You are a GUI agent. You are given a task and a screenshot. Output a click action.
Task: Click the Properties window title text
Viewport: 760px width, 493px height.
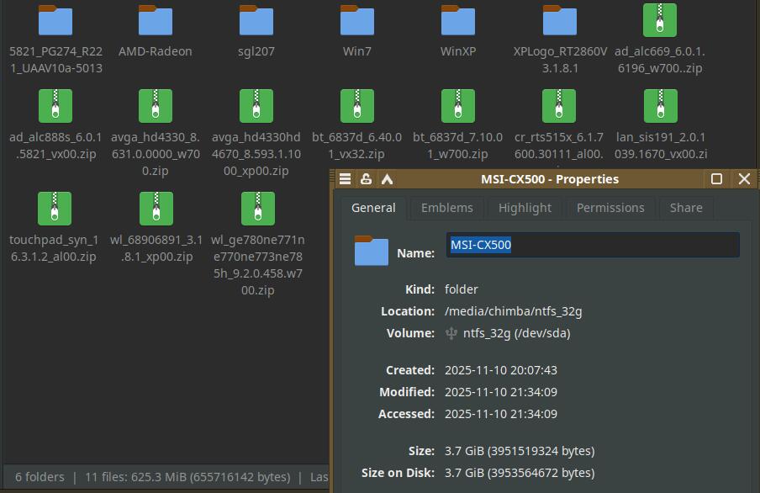[550, 179]
